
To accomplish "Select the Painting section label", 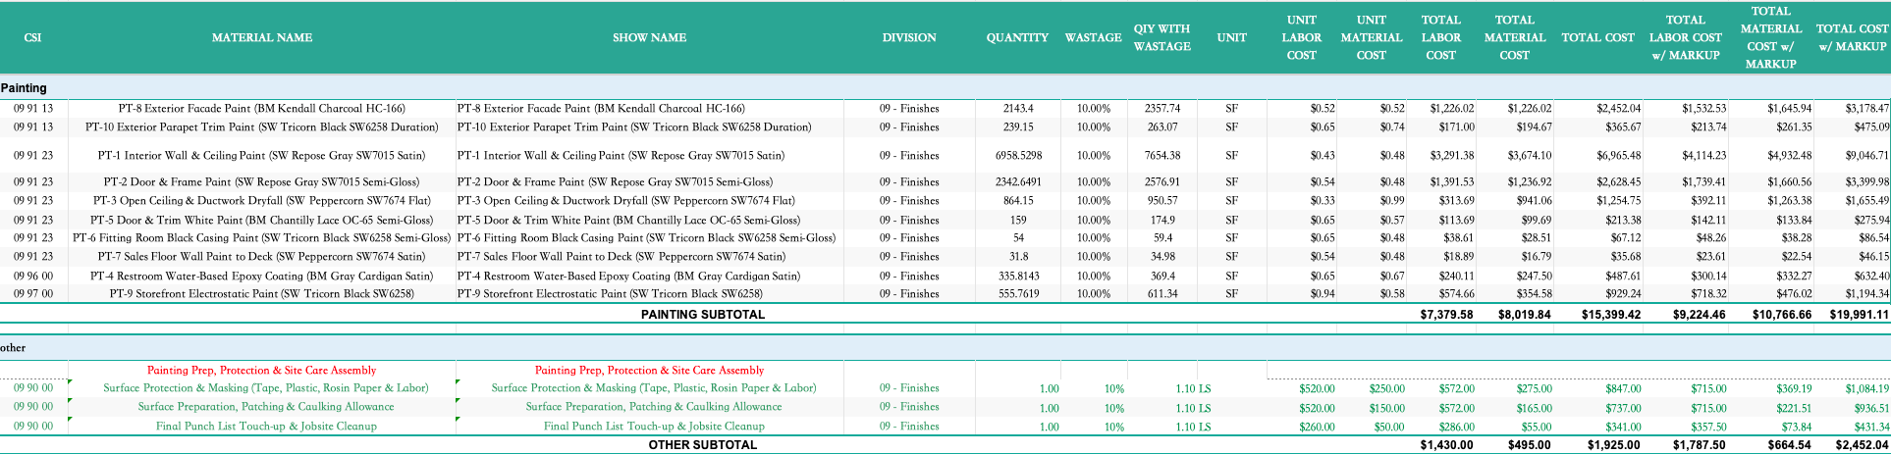I will pyautogui.click(x=24, y=88).
